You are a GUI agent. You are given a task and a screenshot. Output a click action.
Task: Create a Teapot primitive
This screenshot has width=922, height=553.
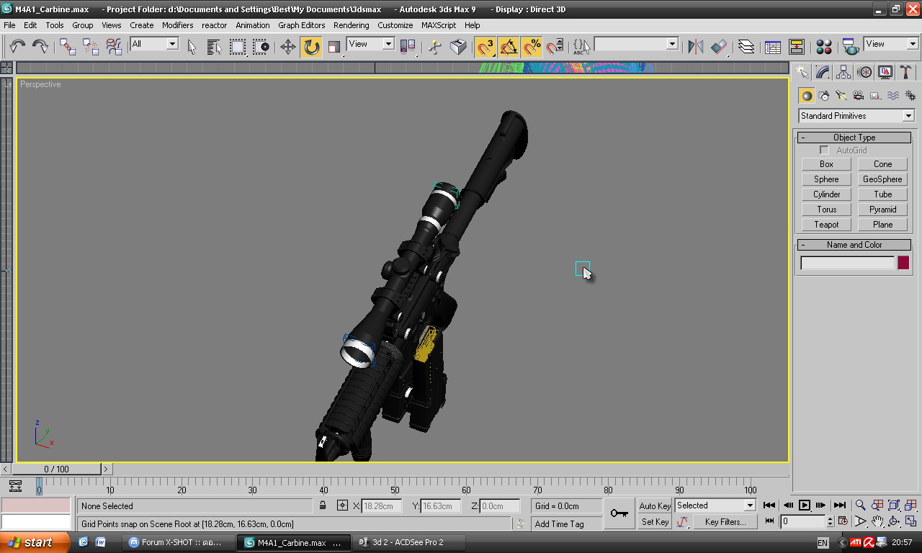tap(826, 225)
